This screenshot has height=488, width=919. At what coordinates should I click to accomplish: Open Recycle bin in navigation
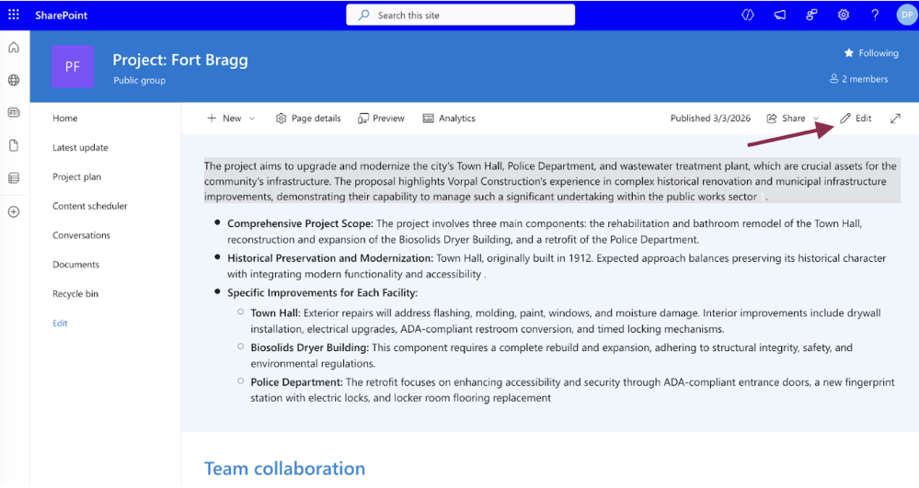coord(75,293)
